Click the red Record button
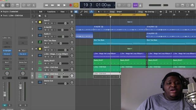The width and height of the screenshot is (196, 110). 70,5
